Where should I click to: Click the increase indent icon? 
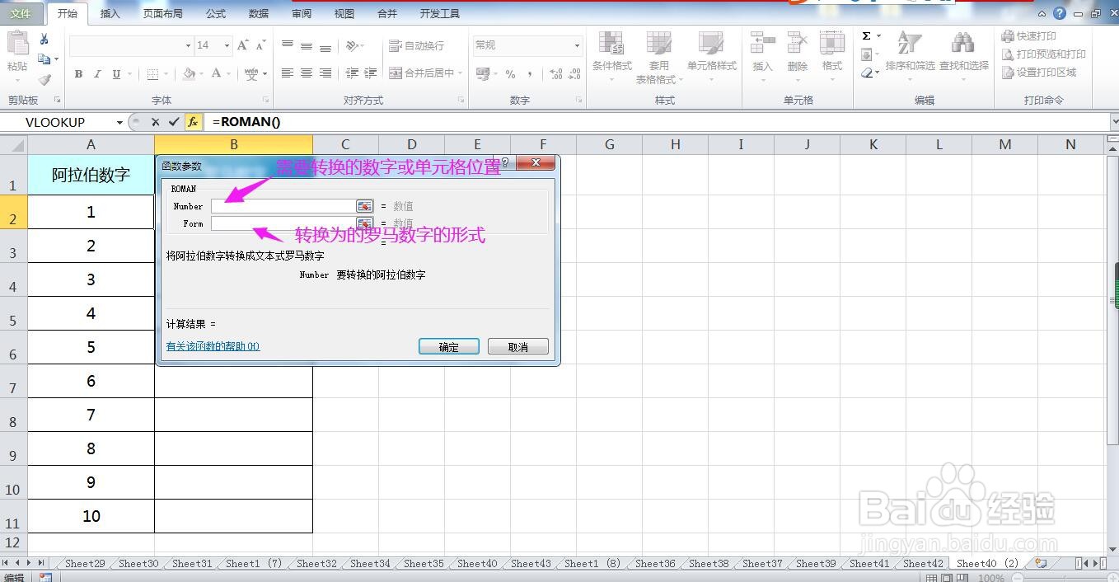[x=372, y=73]
